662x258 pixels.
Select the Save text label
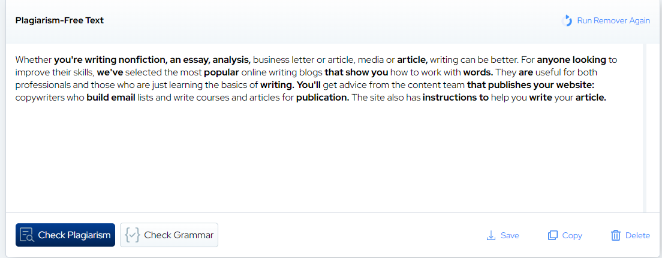pos(509,235)
